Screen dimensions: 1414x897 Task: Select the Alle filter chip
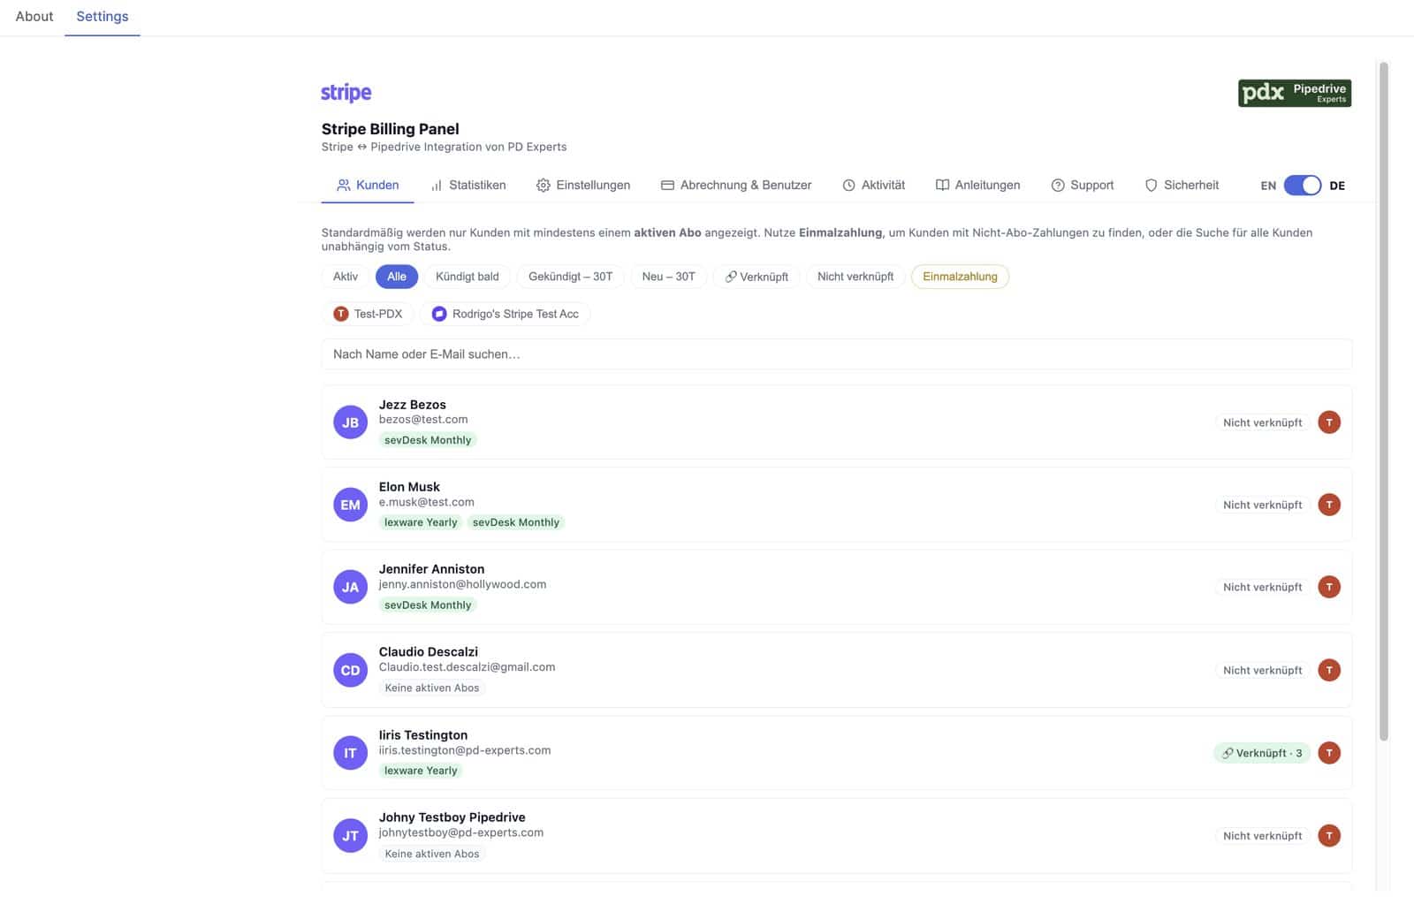[x=397, y=277]
